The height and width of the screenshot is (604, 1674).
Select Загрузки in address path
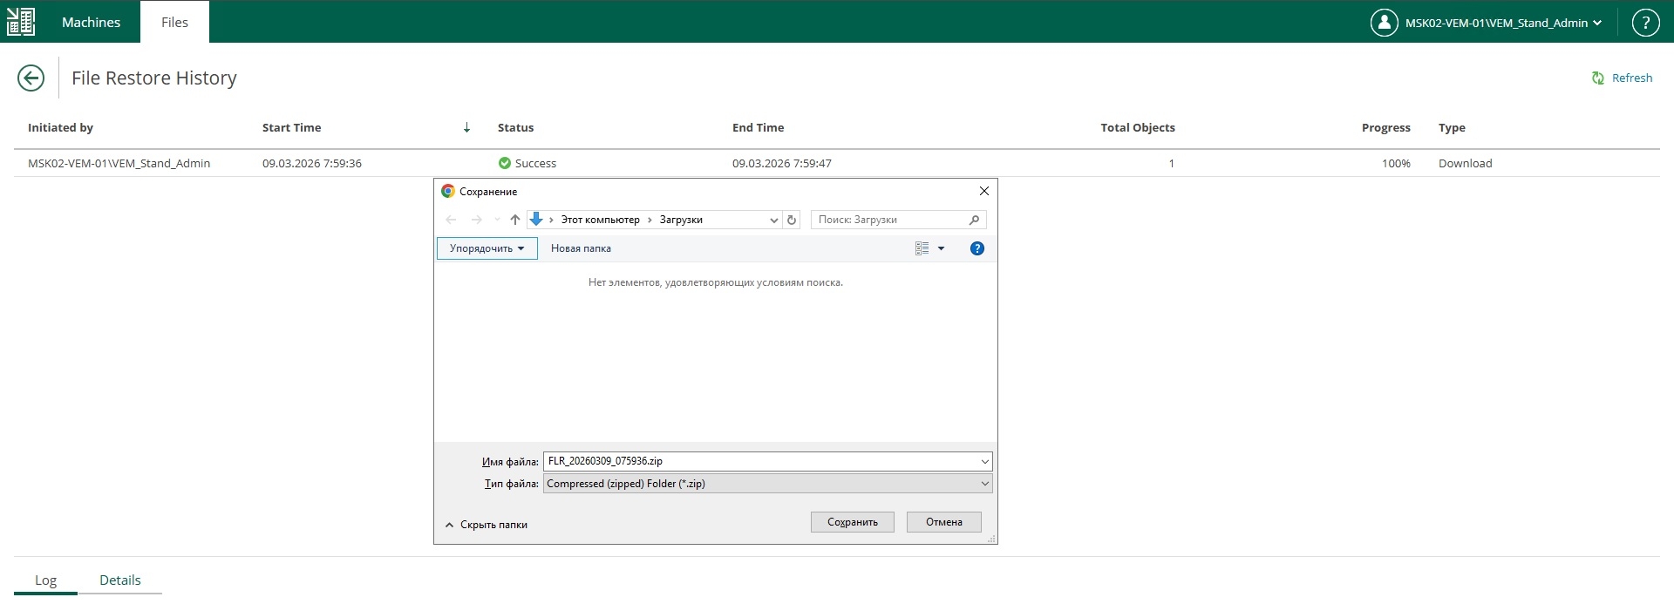click(681, 220)
